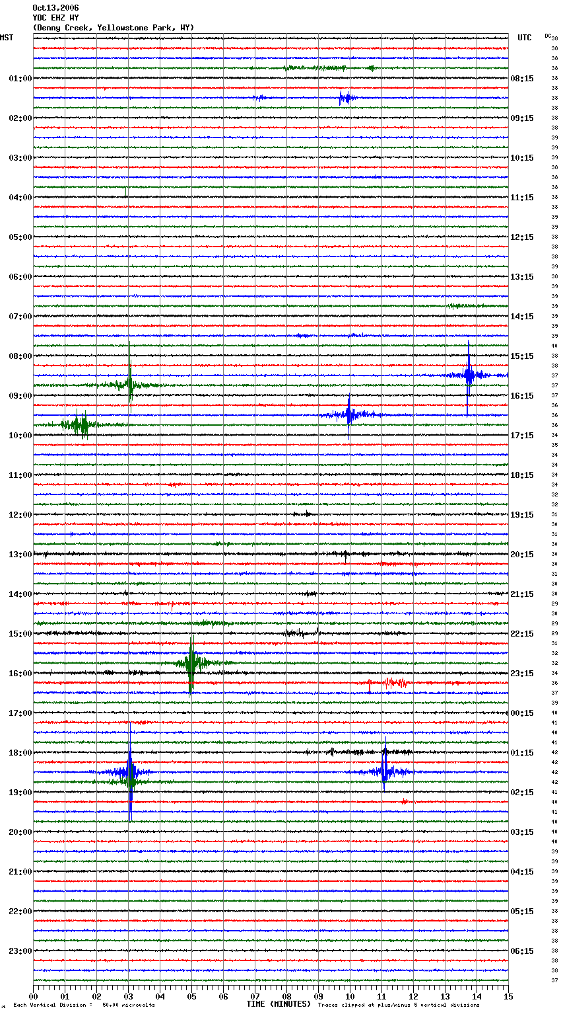The image size is (561, 1014).
Task: Click the '05:15' UTC time label
Action: click(x=522, y=912)
